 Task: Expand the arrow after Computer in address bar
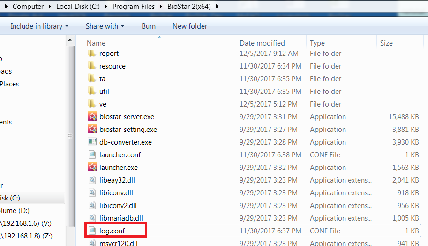point(50,6)
